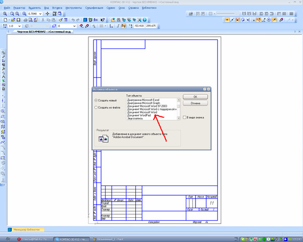The width and height of the screenshot is (303, 242).
Task: Select Документ WordPad in object list
Action: click(139, 115)
